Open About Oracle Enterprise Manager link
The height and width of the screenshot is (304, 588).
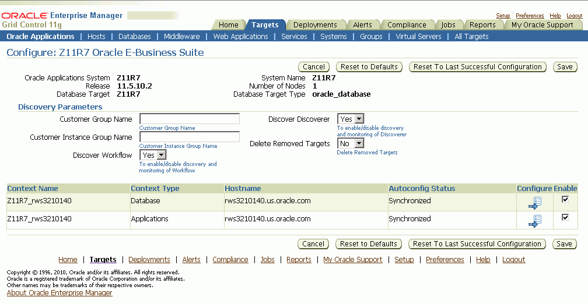60,293
